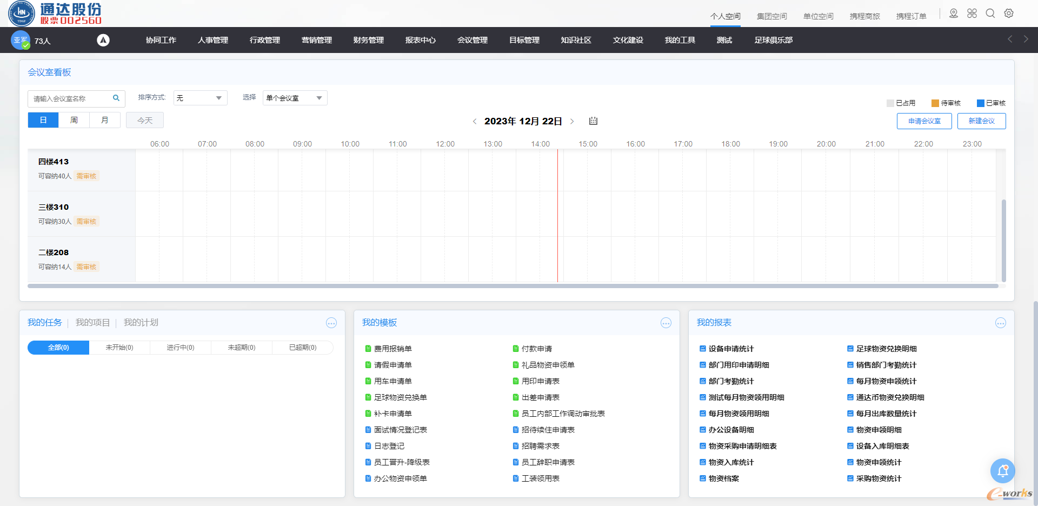The width and height of the screenshot is (1038, 506).
Task: Filter tasks by 全部(0)
Action: (58, 348)
